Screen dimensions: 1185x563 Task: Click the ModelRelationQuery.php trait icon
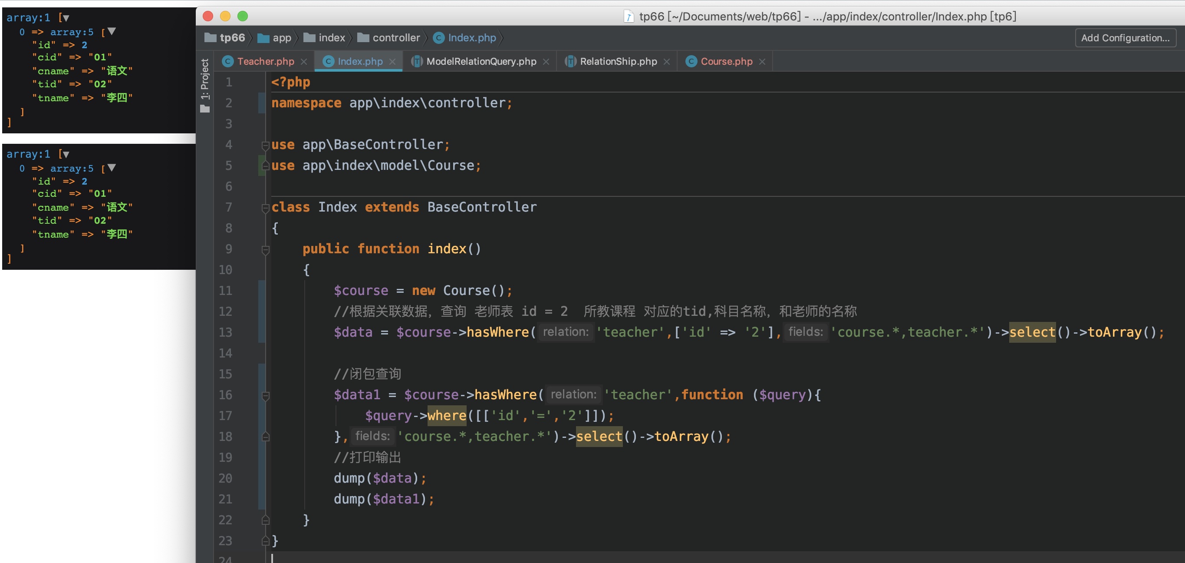coord(417,62)
